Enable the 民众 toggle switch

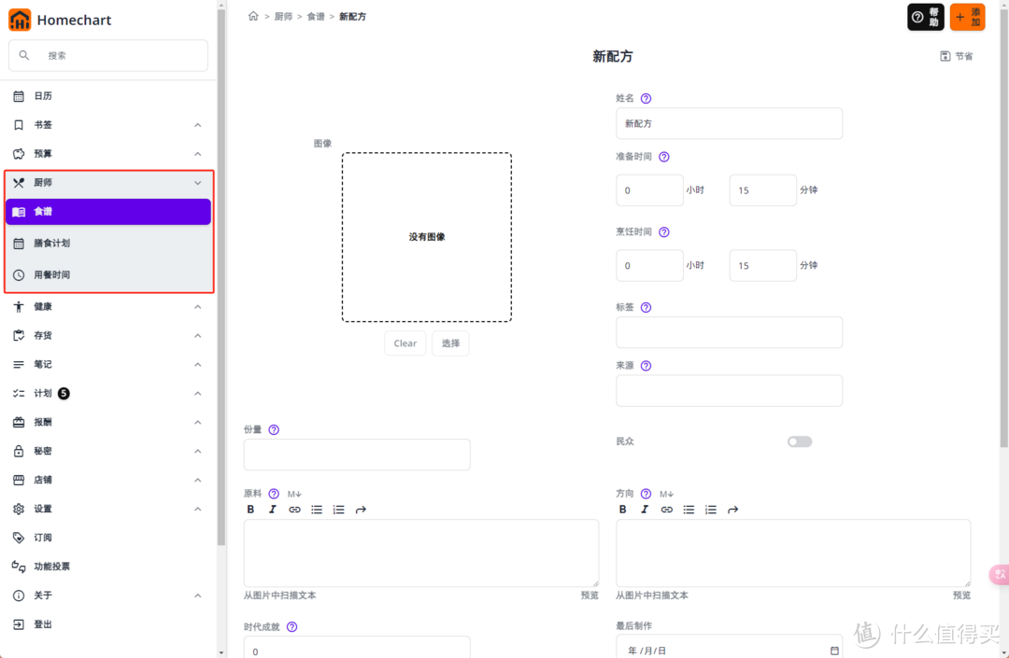coord(799,441)
